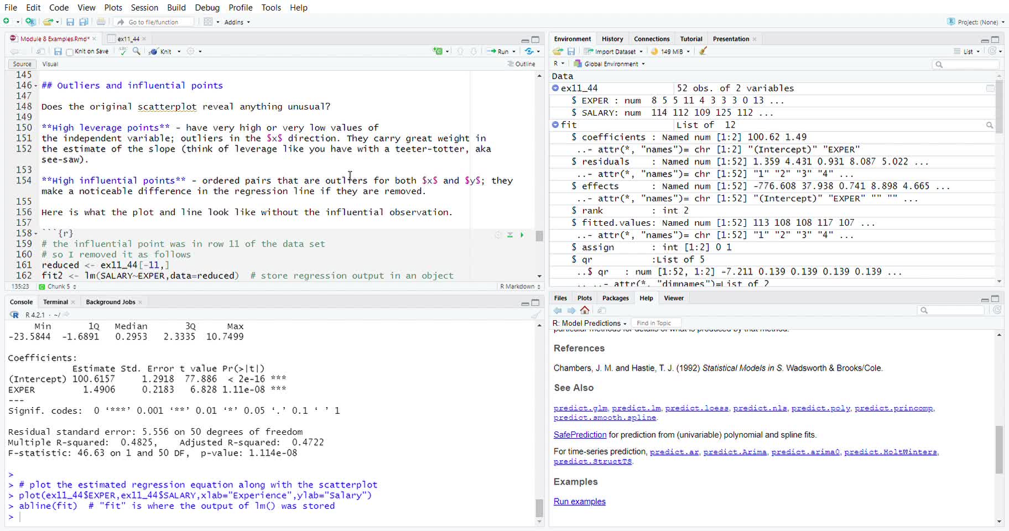Run spell check on document
The height and width of the screenshot is (531, 1009).
pos(123,51)
